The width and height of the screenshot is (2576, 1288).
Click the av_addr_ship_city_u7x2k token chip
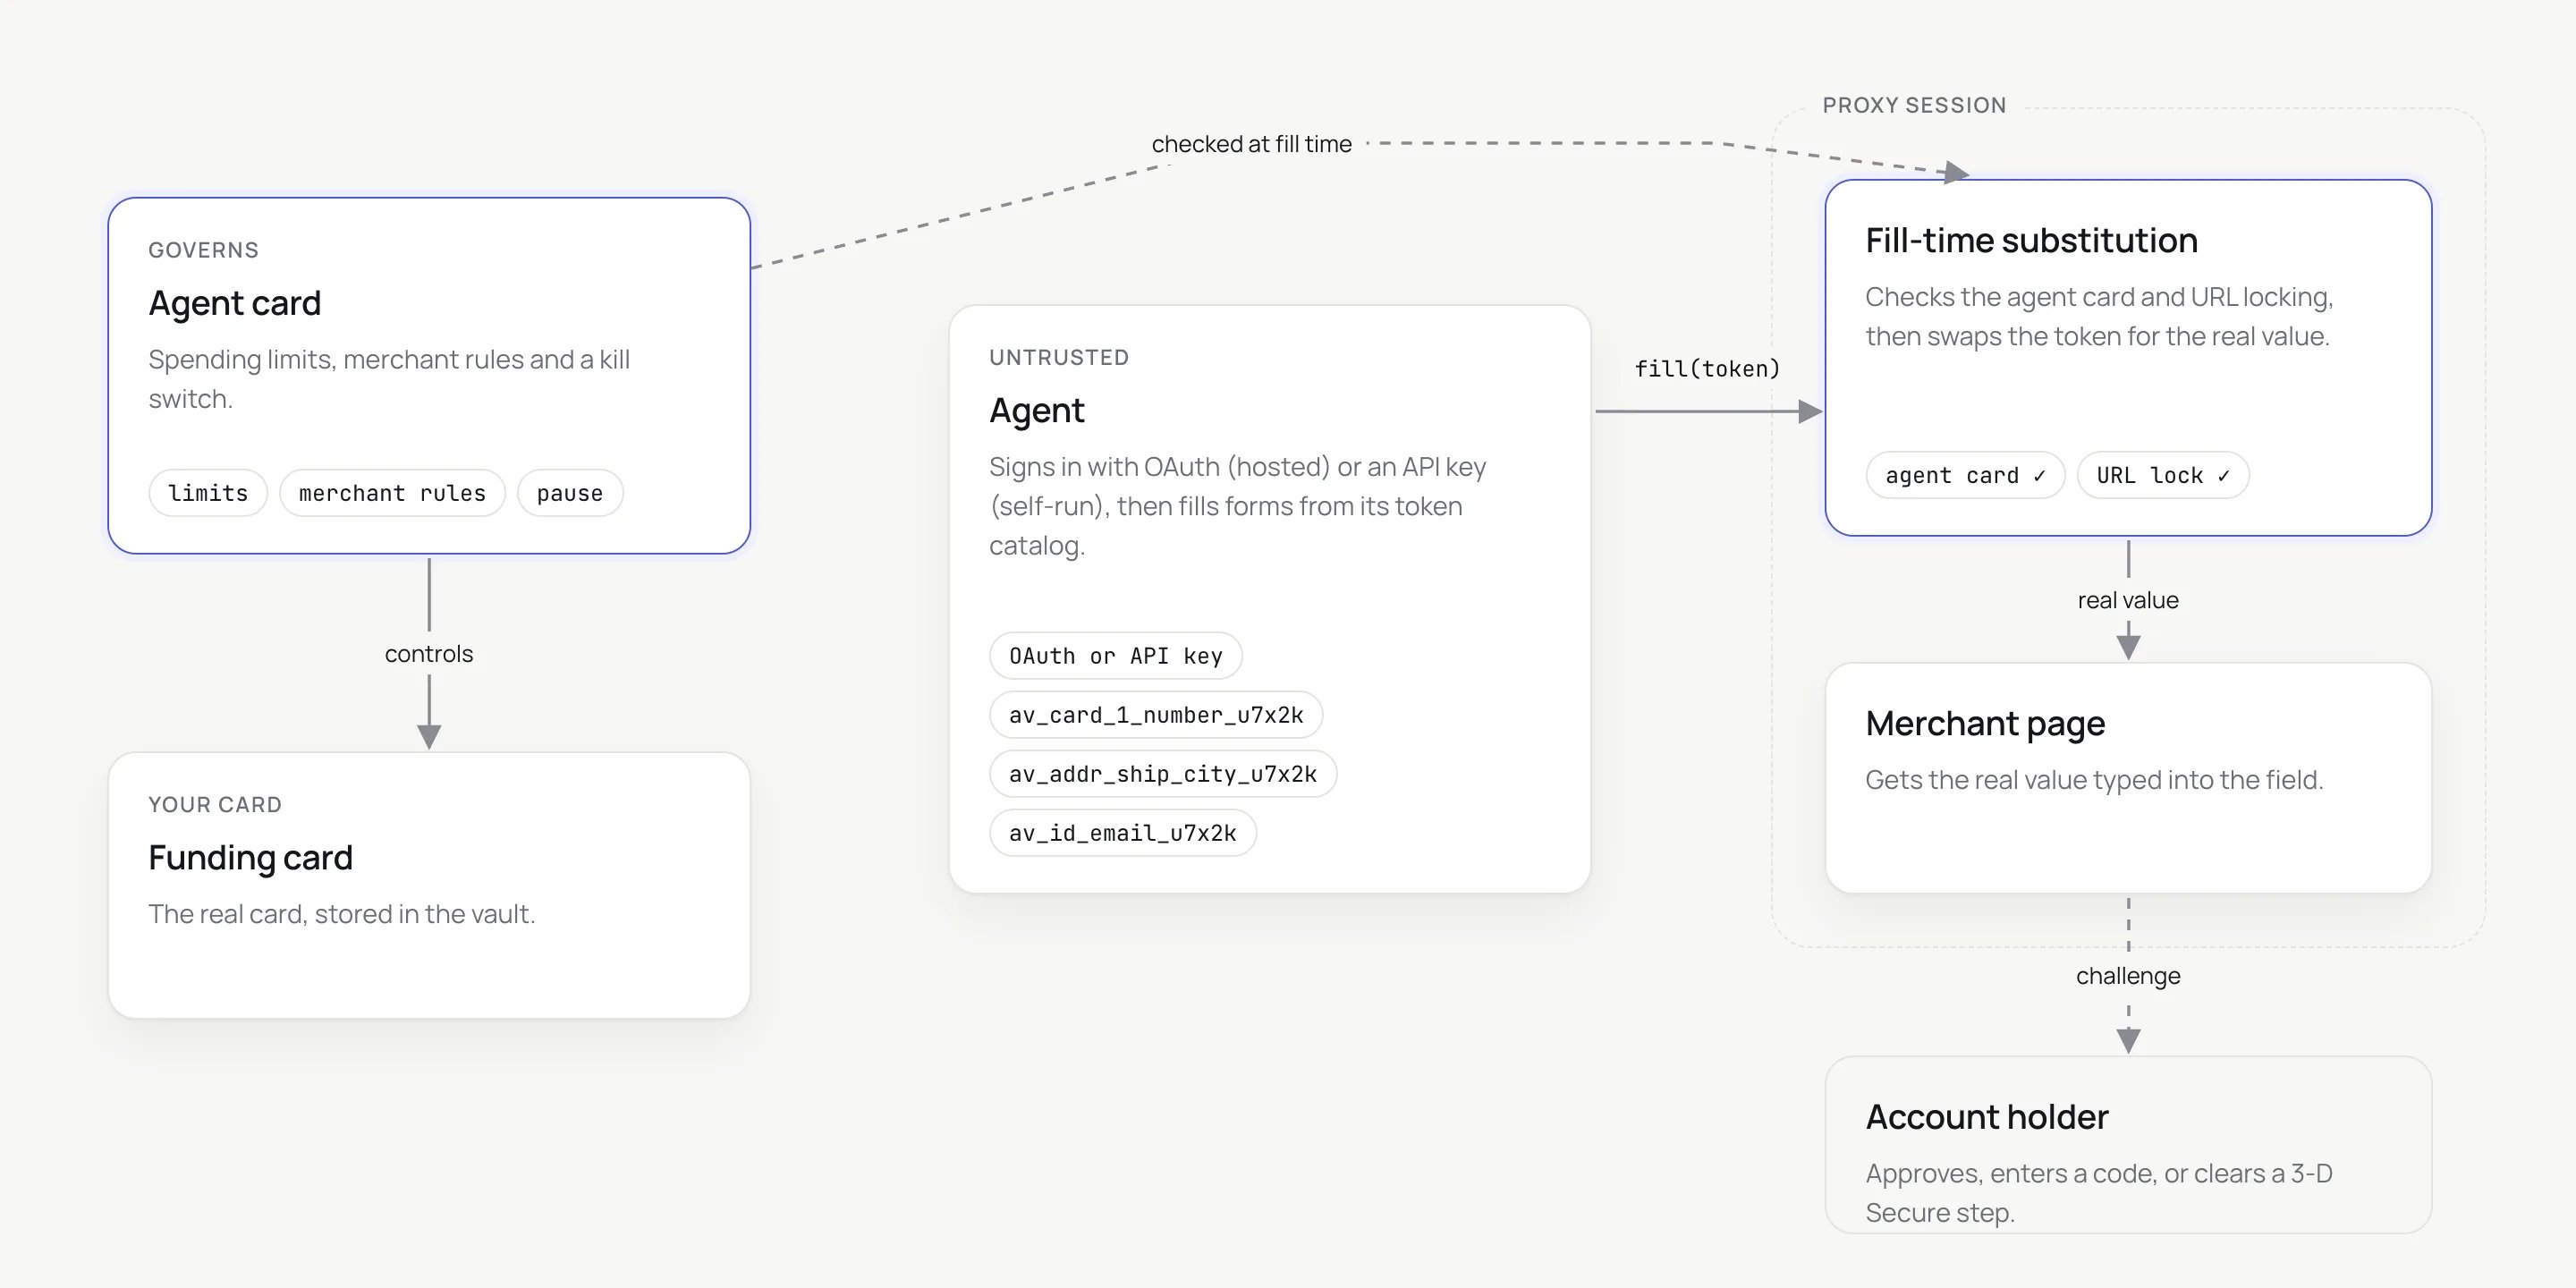click(x=1163, y=774)
